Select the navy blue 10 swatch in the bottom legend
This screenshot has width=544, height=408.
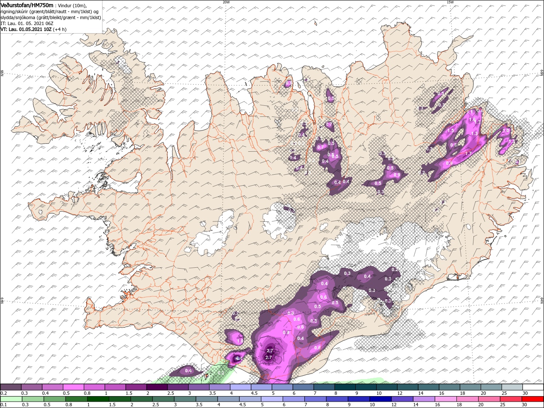click(x=380, y=399)
